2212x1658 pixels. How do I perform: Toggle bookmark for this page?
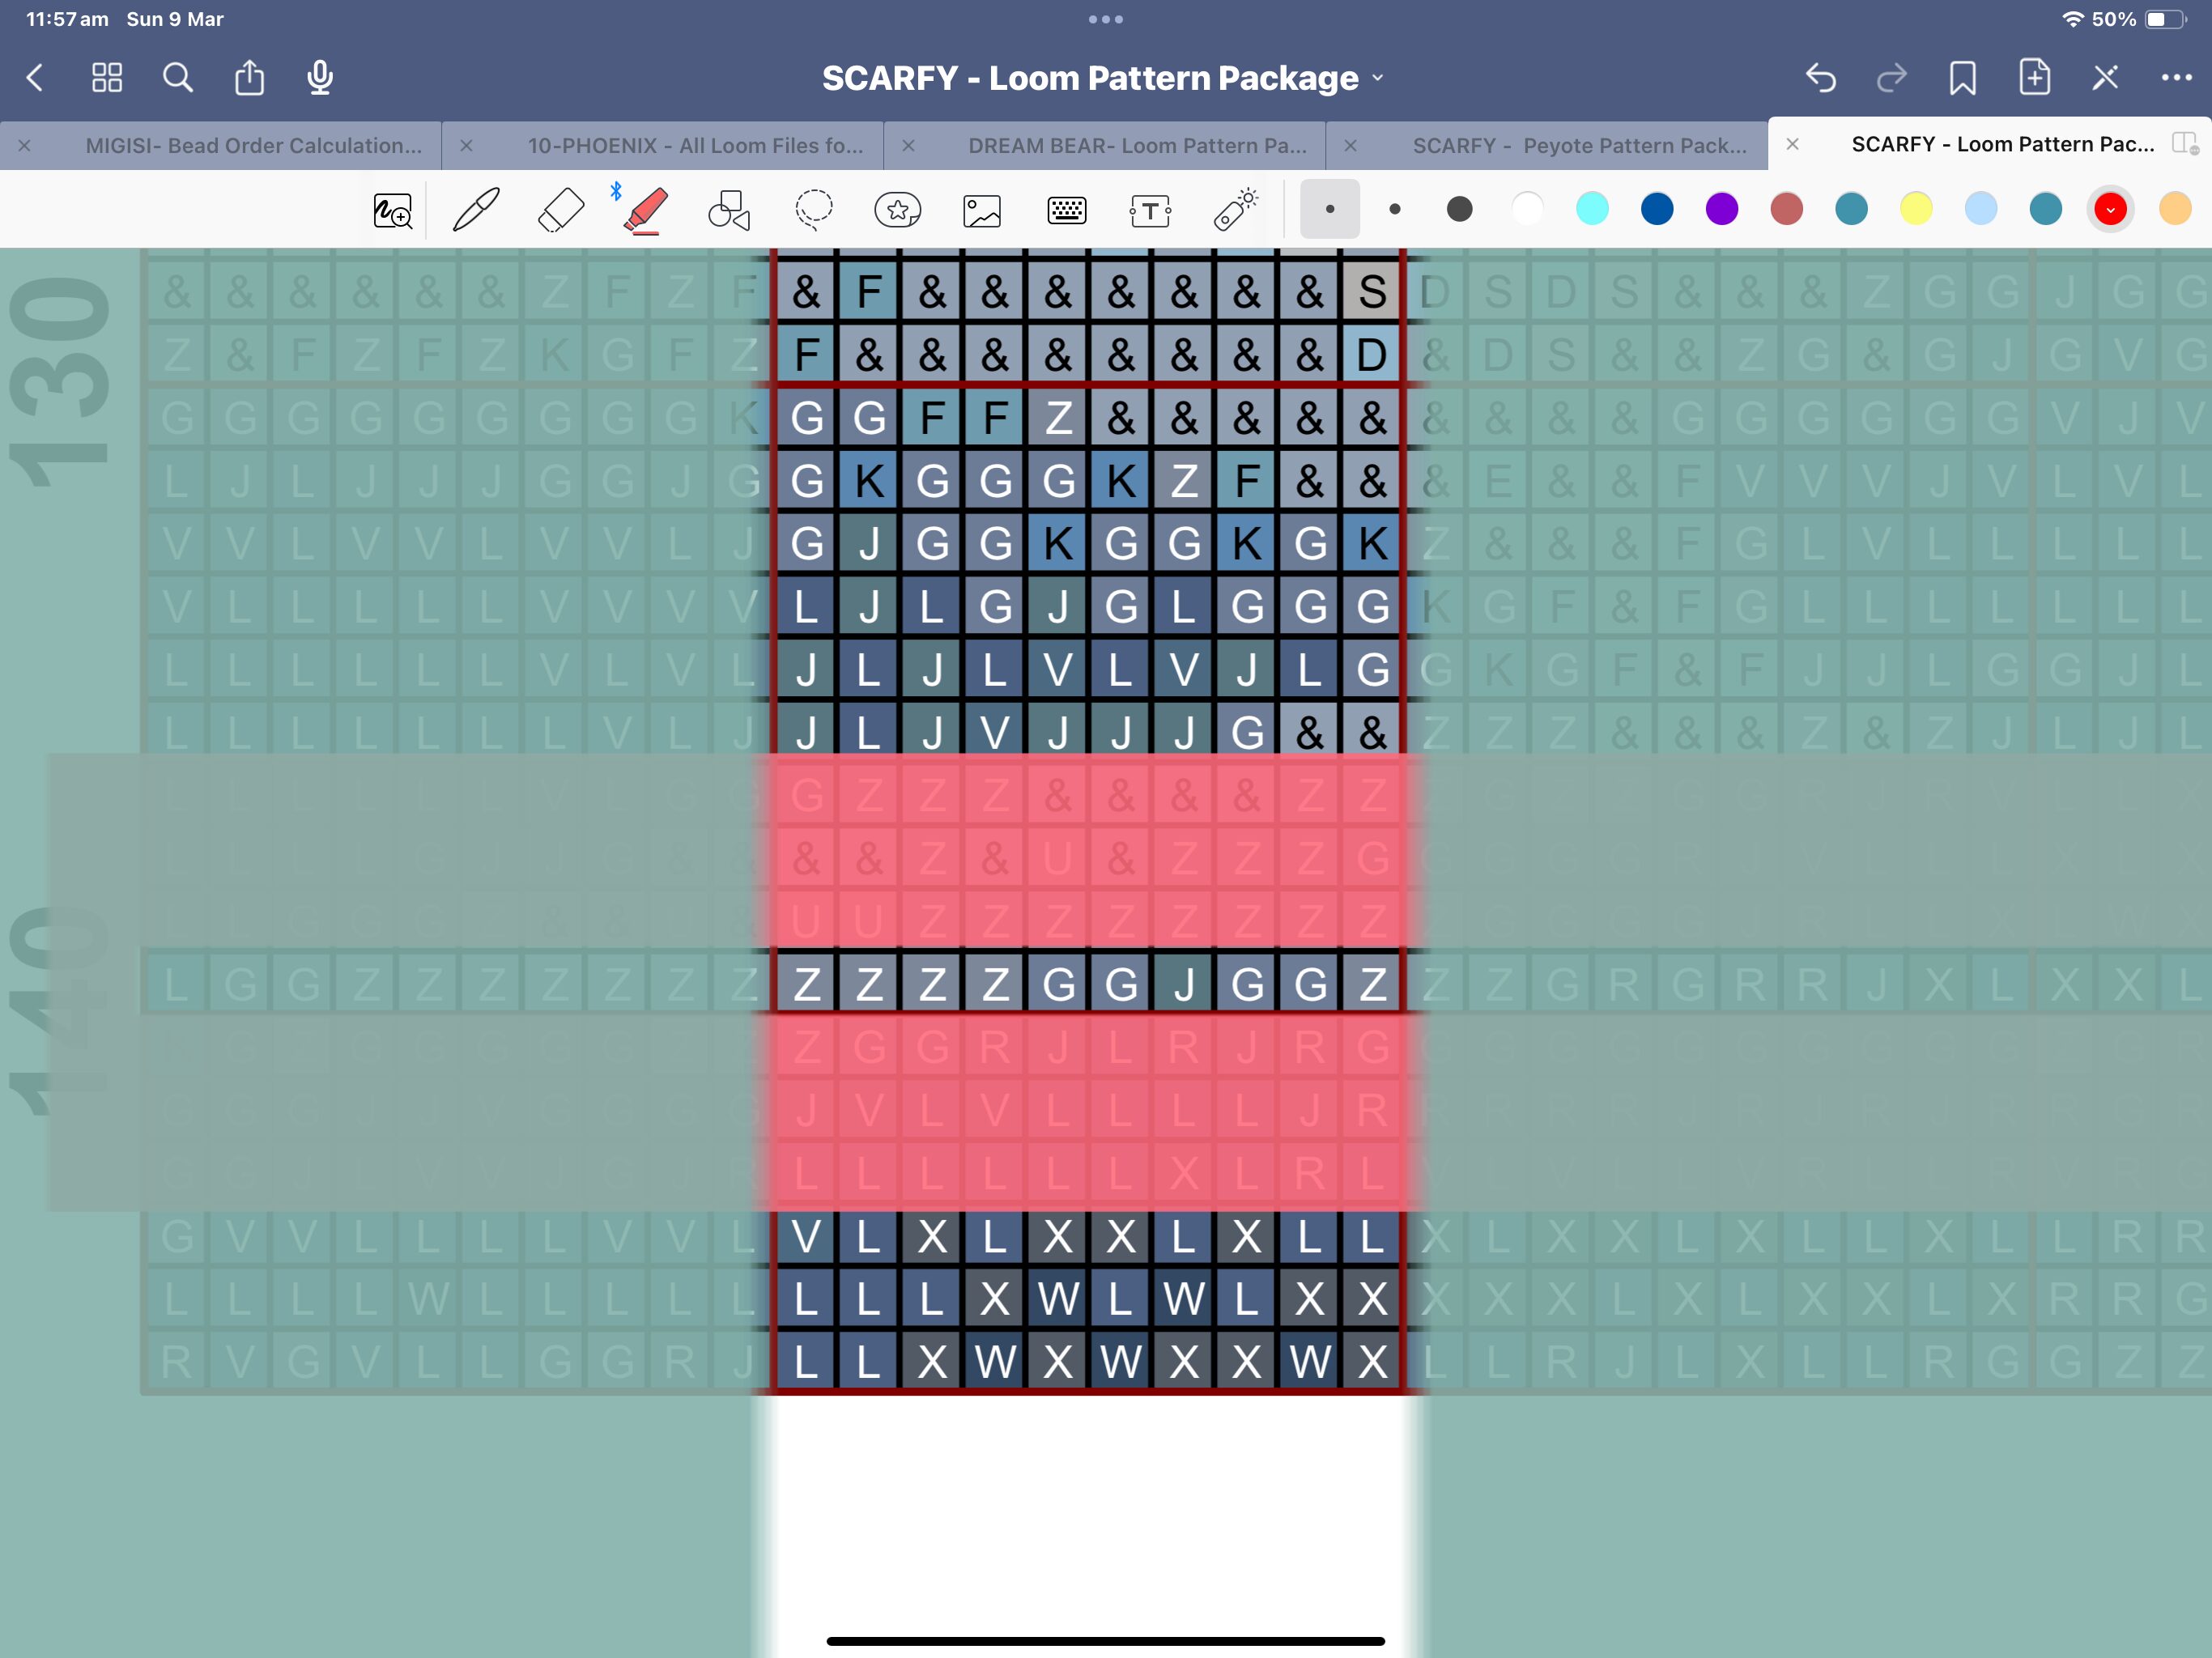tap(1962, 78)
